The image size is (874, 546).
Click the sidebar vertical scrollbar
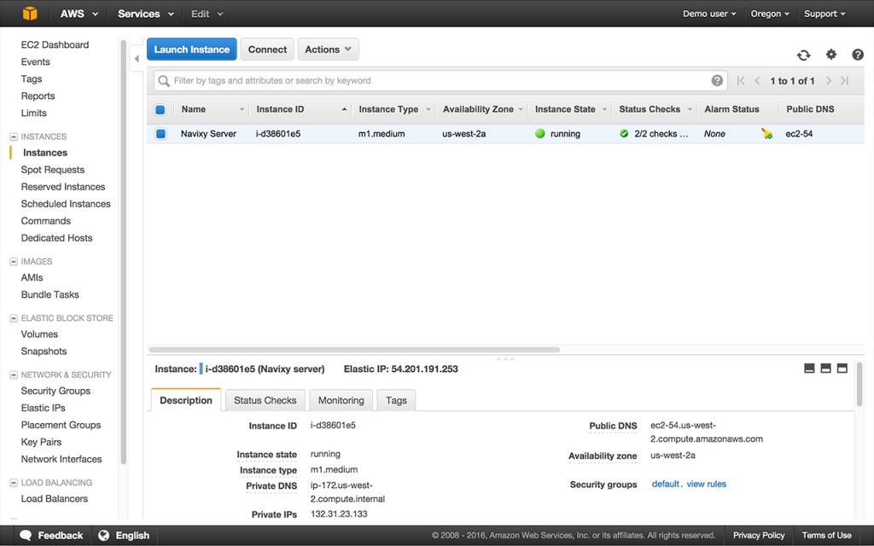(x=123, y=252)
